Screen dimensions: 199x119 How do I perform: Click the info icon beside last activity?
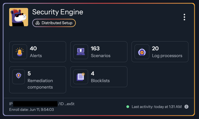(x=186, y=107)
